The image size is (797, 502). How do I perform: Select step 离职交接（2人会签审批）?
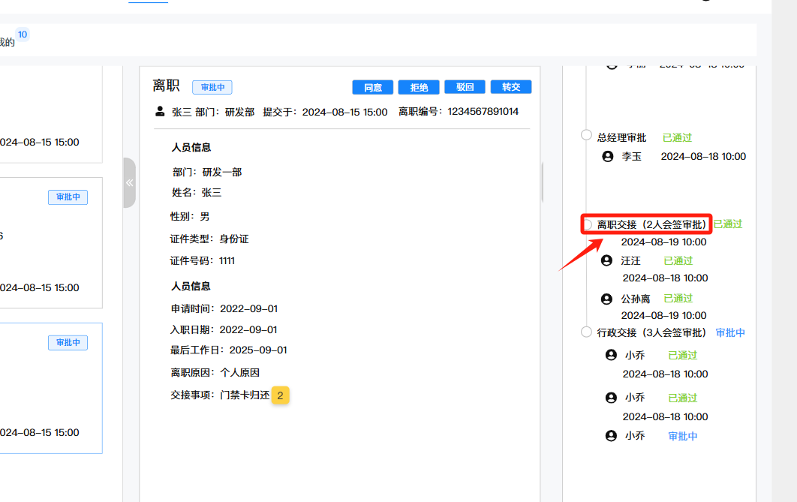click(x=651, y=224)
